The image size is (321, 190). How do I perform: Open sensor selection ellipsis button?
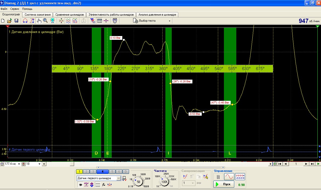tap(119, 178)
